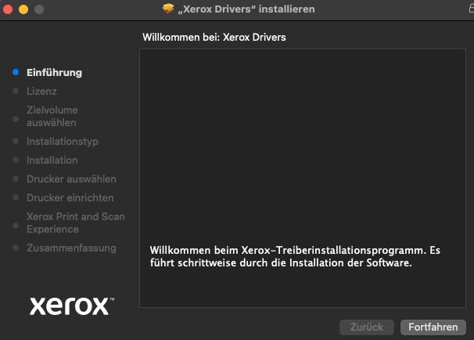Minimize the window with the yellow button

click(23, 9)
